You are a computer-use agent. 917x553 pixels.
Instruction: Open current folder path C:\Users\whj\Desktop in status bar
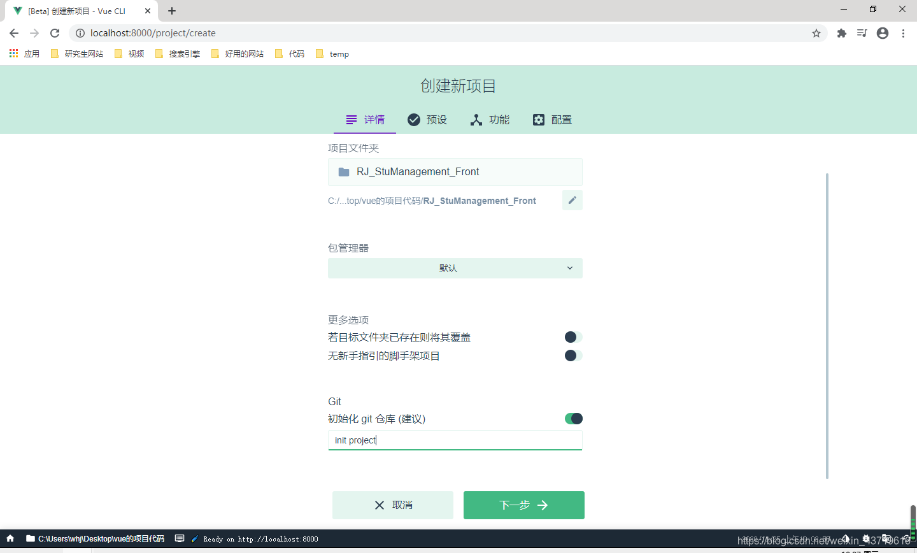click(x=95, y=538)
